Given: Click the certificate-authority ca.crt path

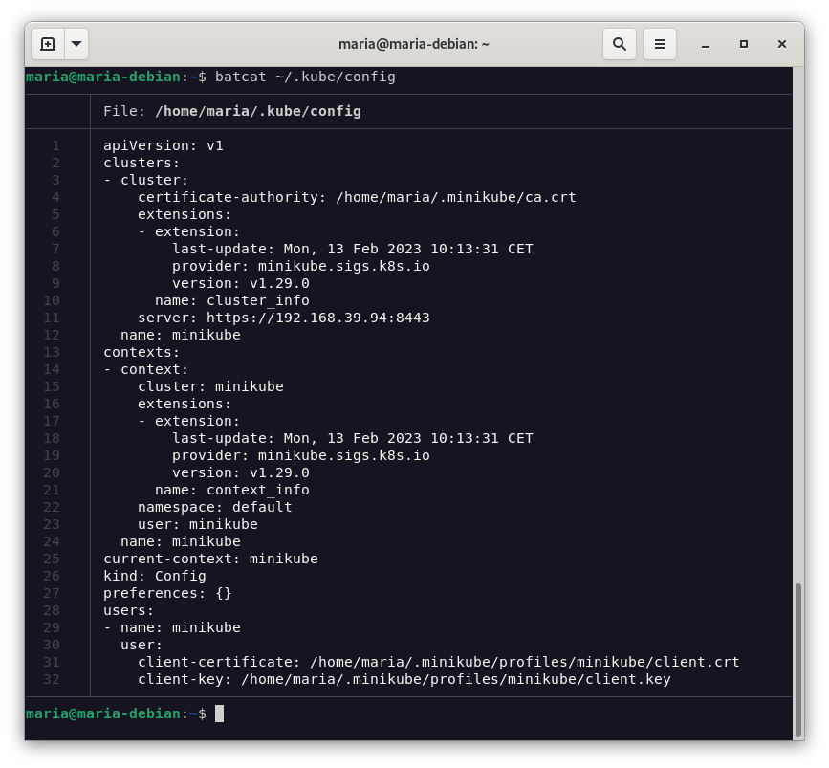Looking at the screenshot, I should [x=455, y=197].
